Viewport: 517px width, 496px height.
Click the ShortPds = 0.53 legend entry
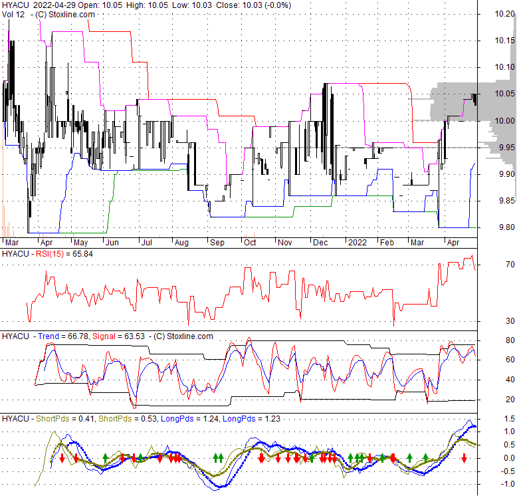coord(128,419)
